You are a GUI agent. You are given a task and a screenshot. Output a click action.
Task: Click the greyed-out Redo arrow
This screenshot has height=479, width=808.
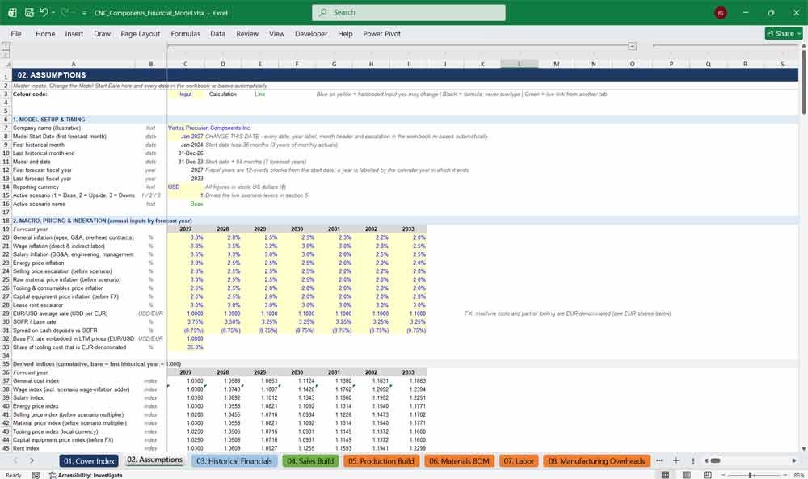tap(65, 12)
